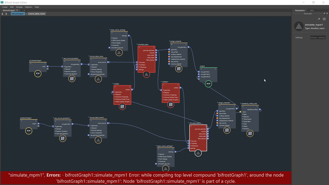Switch to the Info tab
This screenshot has height=185, width=329.
coord(312,10)
